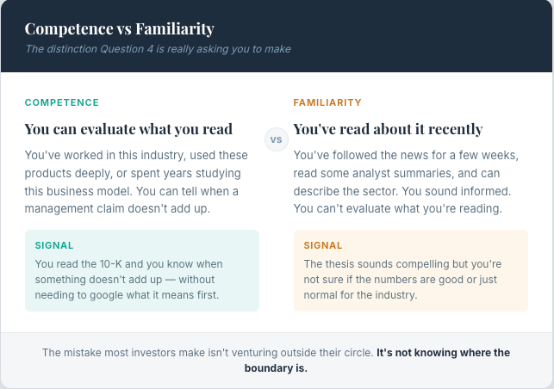The width and height of the screenshot is (554, 389).
Task: Click heading You can evaluate what you read
Action: click(128, 129)
